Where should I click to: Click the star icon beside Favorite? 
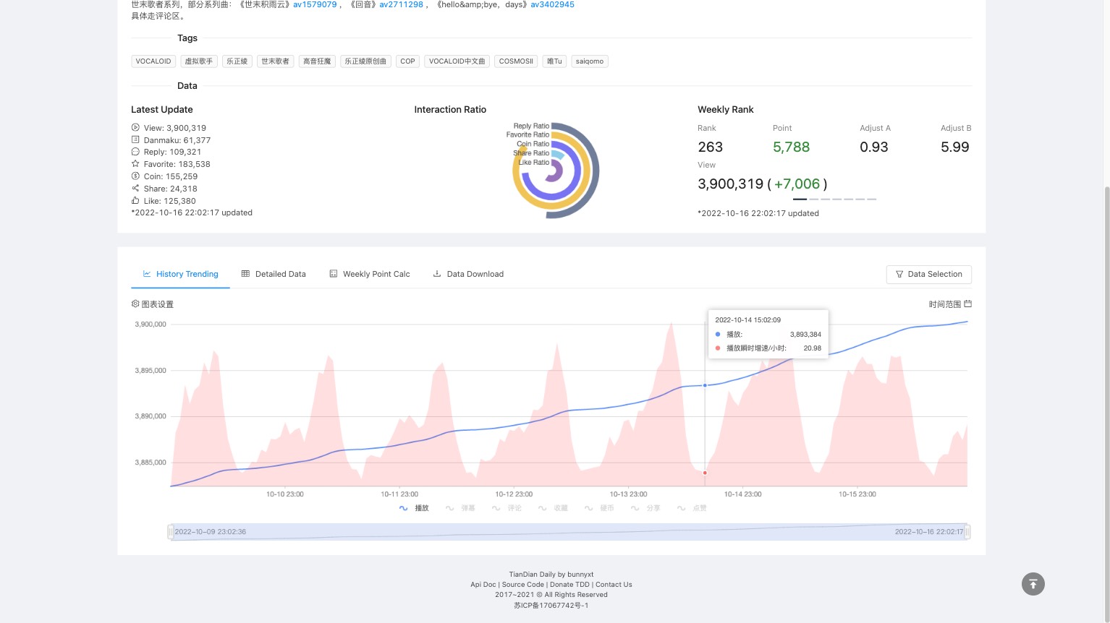(x=135, y=164)
